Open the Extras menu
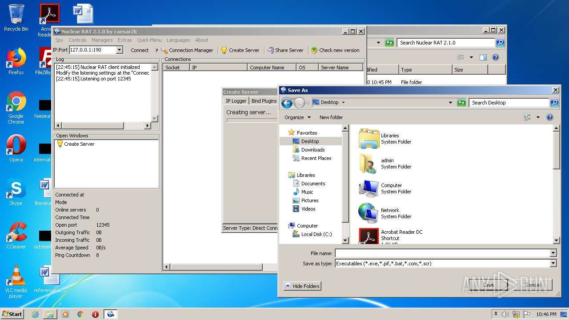This screenshot has width=569, height=320. coord(125,40)
